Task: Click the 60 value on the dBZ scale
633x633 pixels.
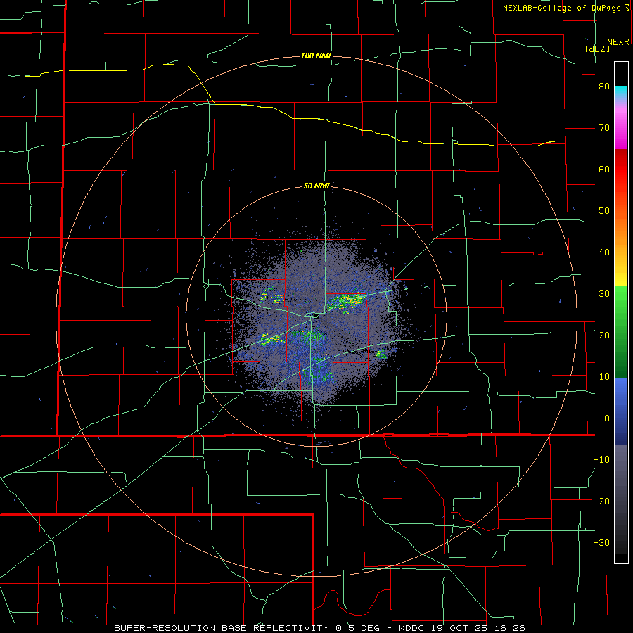Action: [604, 169]
